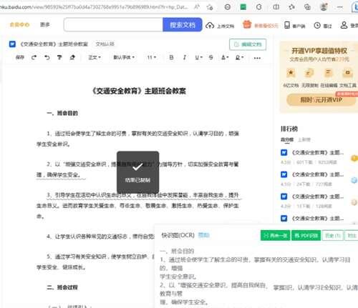
Task: Click the browser profile avatar
Action: coord(324,7)
